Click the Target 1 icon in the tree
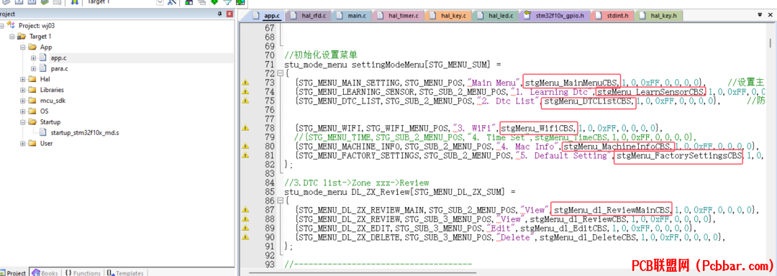The width and height of the screenshot is (777, 276). point(22,37)
